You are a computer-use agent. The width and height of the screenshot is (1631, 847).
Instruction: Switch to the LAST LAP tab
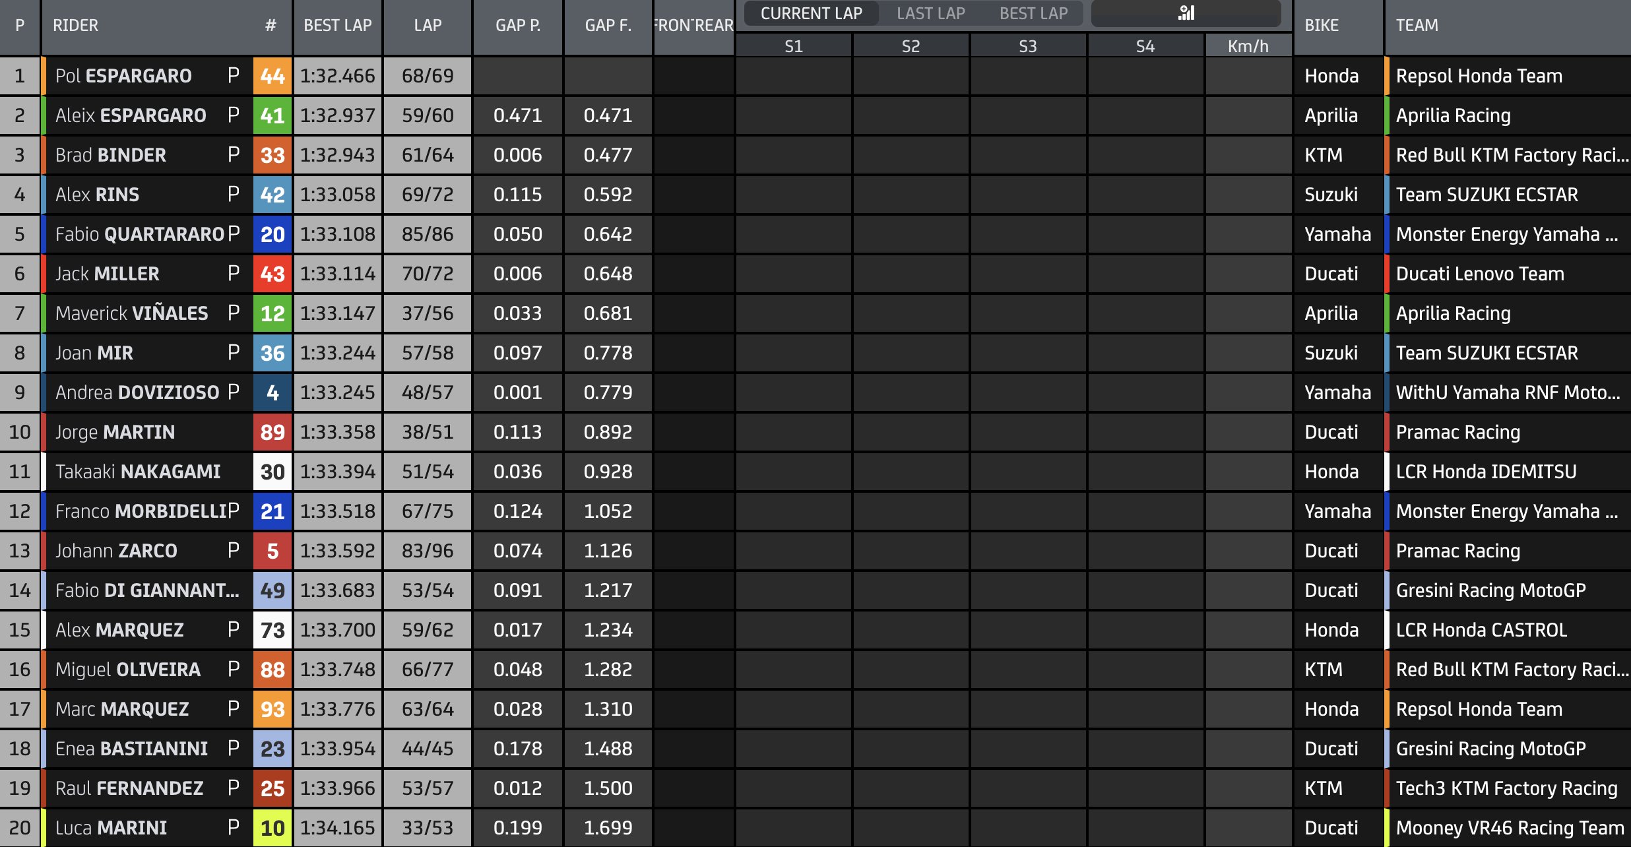[930, 13]
